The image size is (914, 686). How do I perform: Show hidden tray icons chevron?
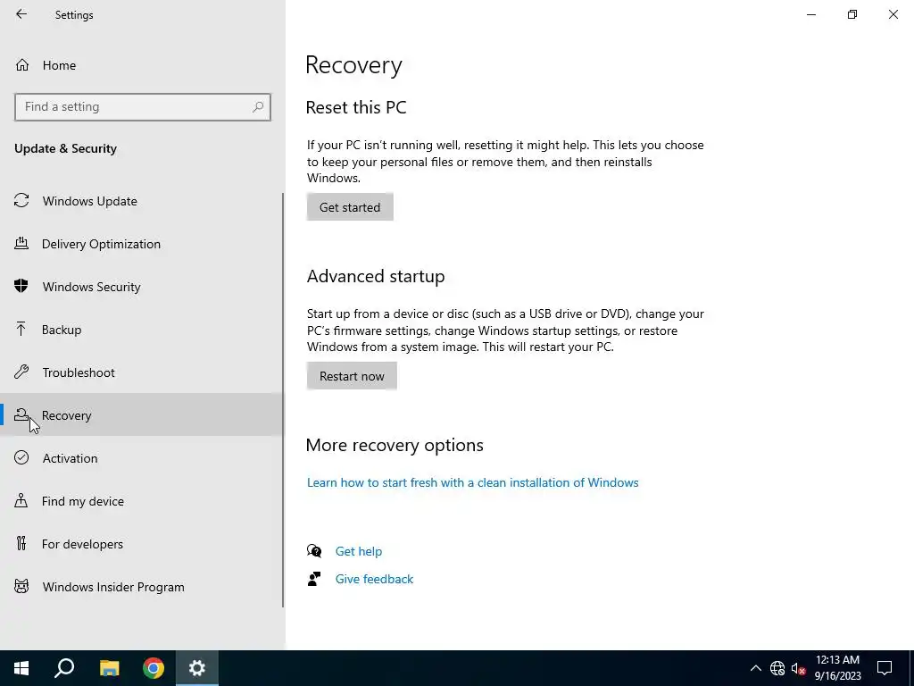point(755,668)
